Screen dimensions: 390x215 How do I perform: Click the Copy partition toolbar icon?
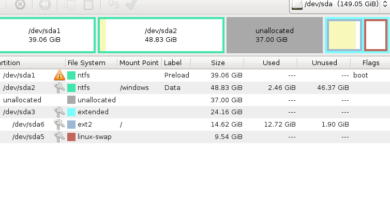pos(70,4)
